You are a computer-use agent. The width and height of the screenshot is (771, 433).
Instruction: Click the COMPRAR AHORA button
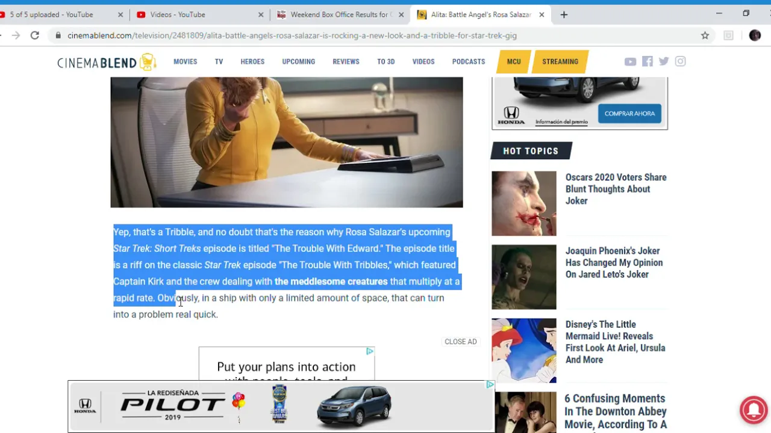(629, 113)
